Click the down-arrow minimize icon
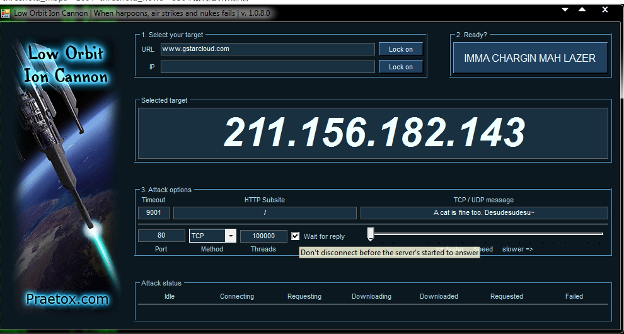624x334 pixels. pos(565,10)
